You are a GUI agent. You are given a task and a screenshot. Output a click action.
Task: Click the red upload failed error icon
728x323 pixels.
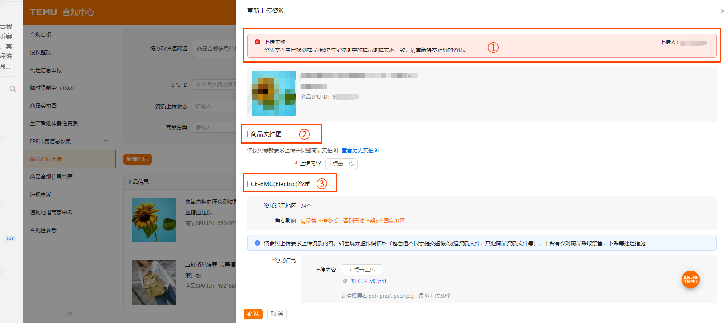(x=257, y=42)
